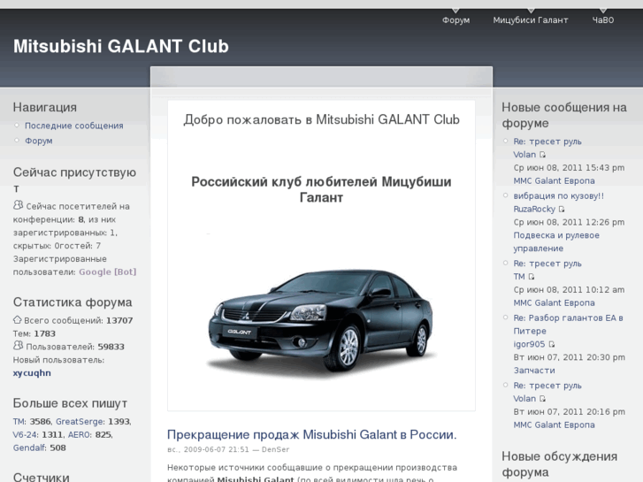Select the heading Больше всех пишут
Screen dimensions: 643x482
tap(70, 403)
